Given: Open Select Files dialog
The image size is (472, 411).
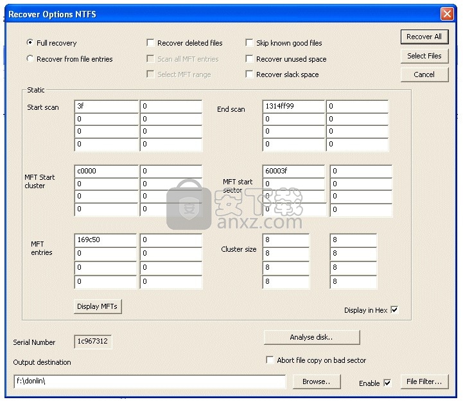Looking at the screenshot, I should pyautogui.click(x=424, y=56).
